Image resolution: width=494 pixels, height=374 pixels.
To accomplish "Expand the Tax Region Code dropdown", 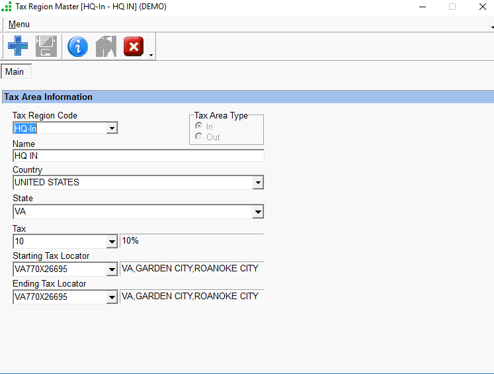I will [112, 128].
